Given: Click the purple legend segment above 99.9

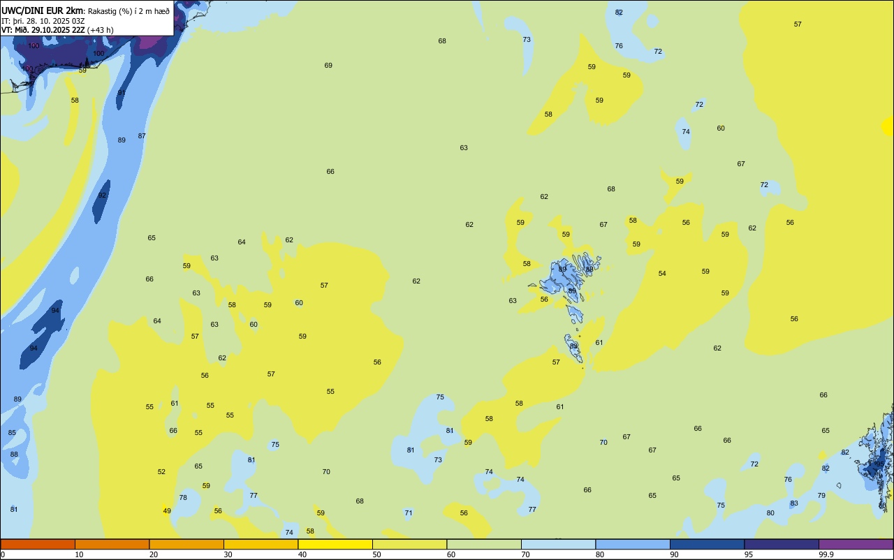Looking at the screenshot, I should tap(856, 544).
